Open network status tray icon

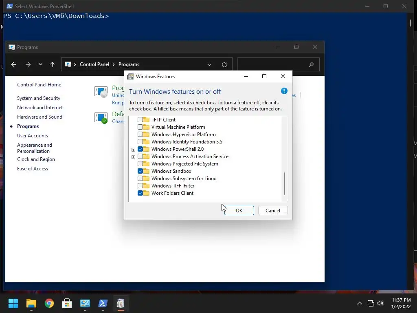pos(371,303)
